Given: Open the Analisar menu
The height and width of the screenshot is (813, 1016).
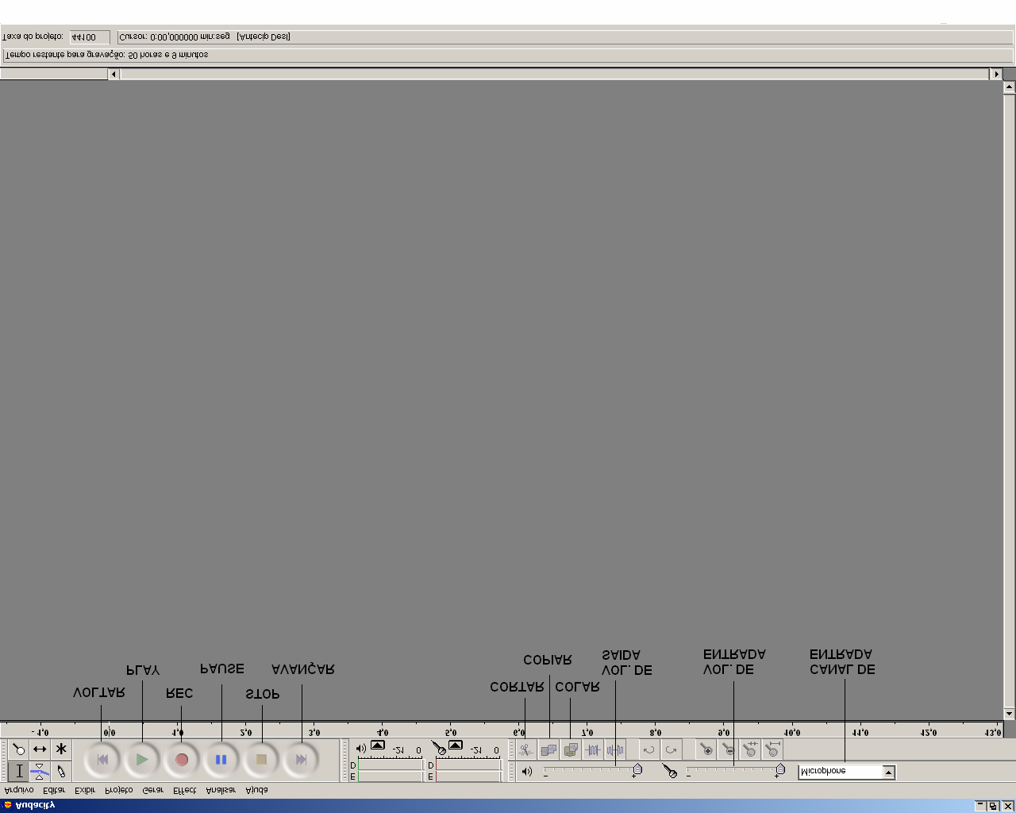Looking at the screenshot, I should 221,790.
